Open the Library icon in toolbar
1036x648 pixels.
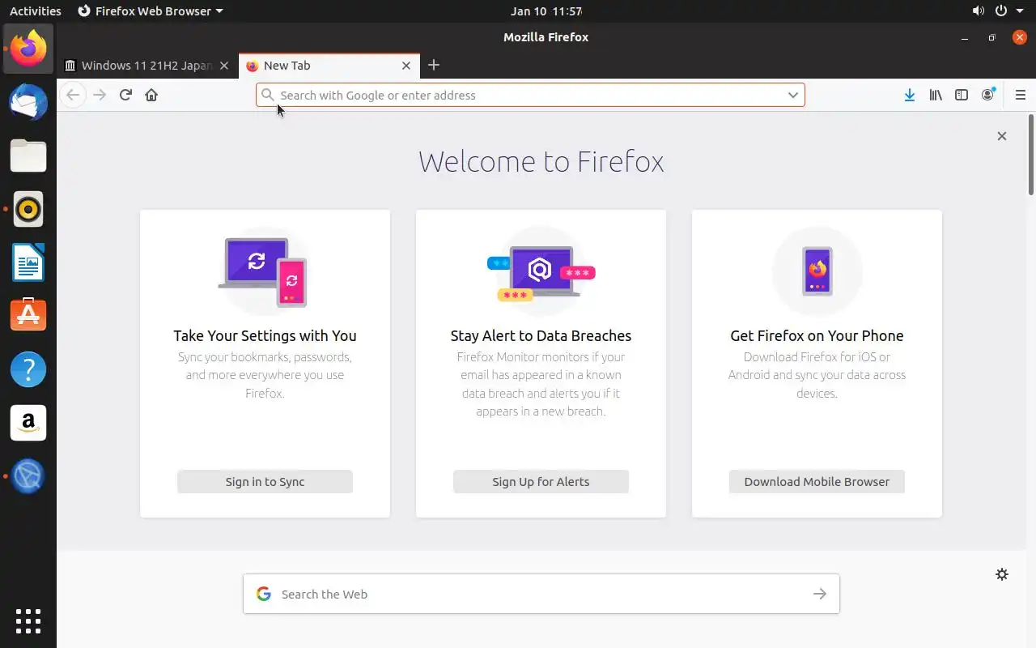936,95
